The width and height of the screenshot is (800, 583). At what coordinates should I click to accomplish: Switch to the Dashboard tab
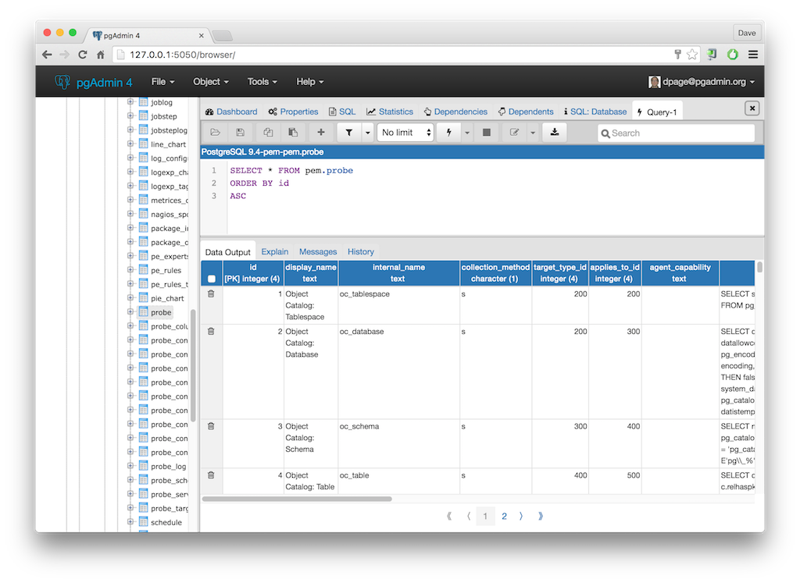[x=231, y=112]
